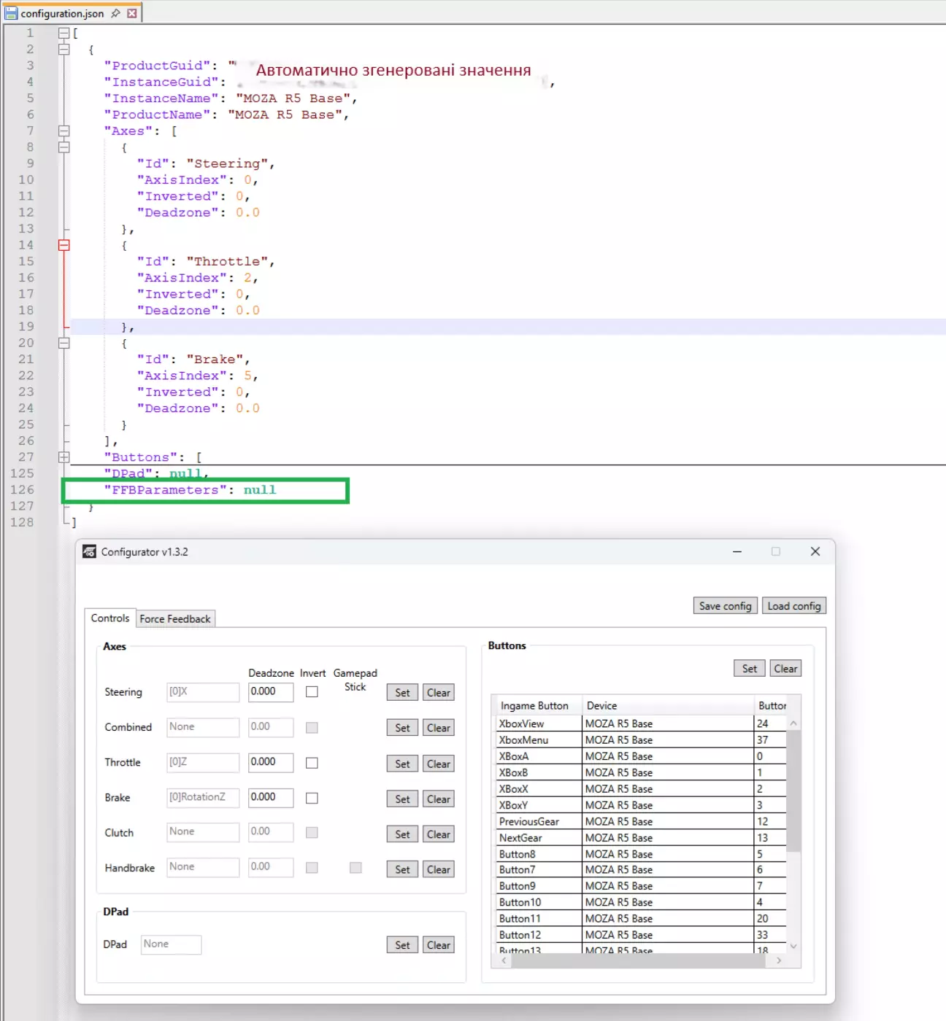Image resolution: width=946 pixels, height=1021 pixels.
Task: Set the Throttle axis
Action: coord(402,764)
